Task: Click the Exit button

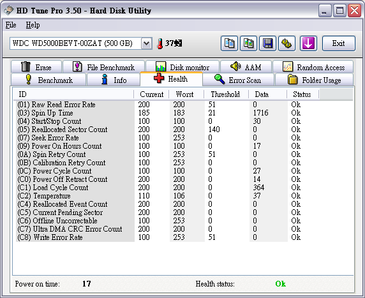Action: pos(339,43)
